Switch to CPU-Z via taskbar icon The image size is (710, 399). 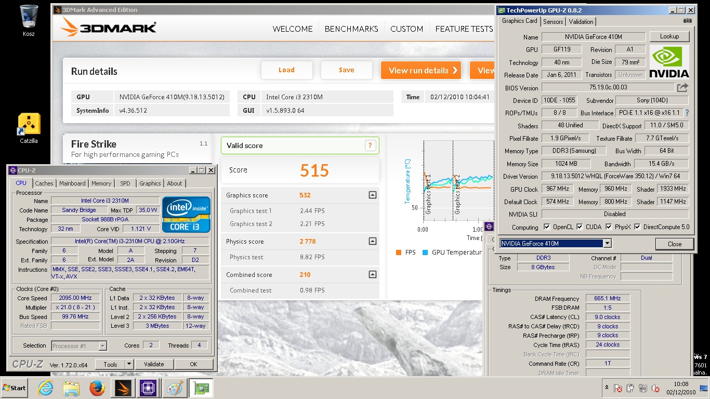click(149, 388)
